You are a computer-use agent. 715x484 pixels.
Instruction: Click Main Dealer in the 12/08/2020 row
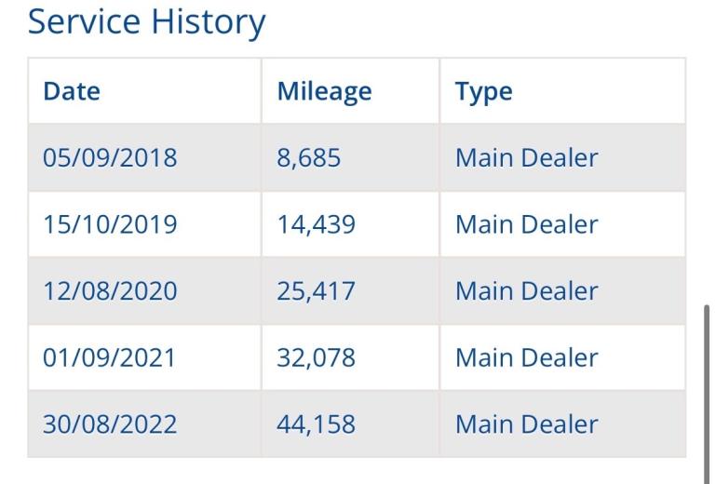[x=526, y=291]
